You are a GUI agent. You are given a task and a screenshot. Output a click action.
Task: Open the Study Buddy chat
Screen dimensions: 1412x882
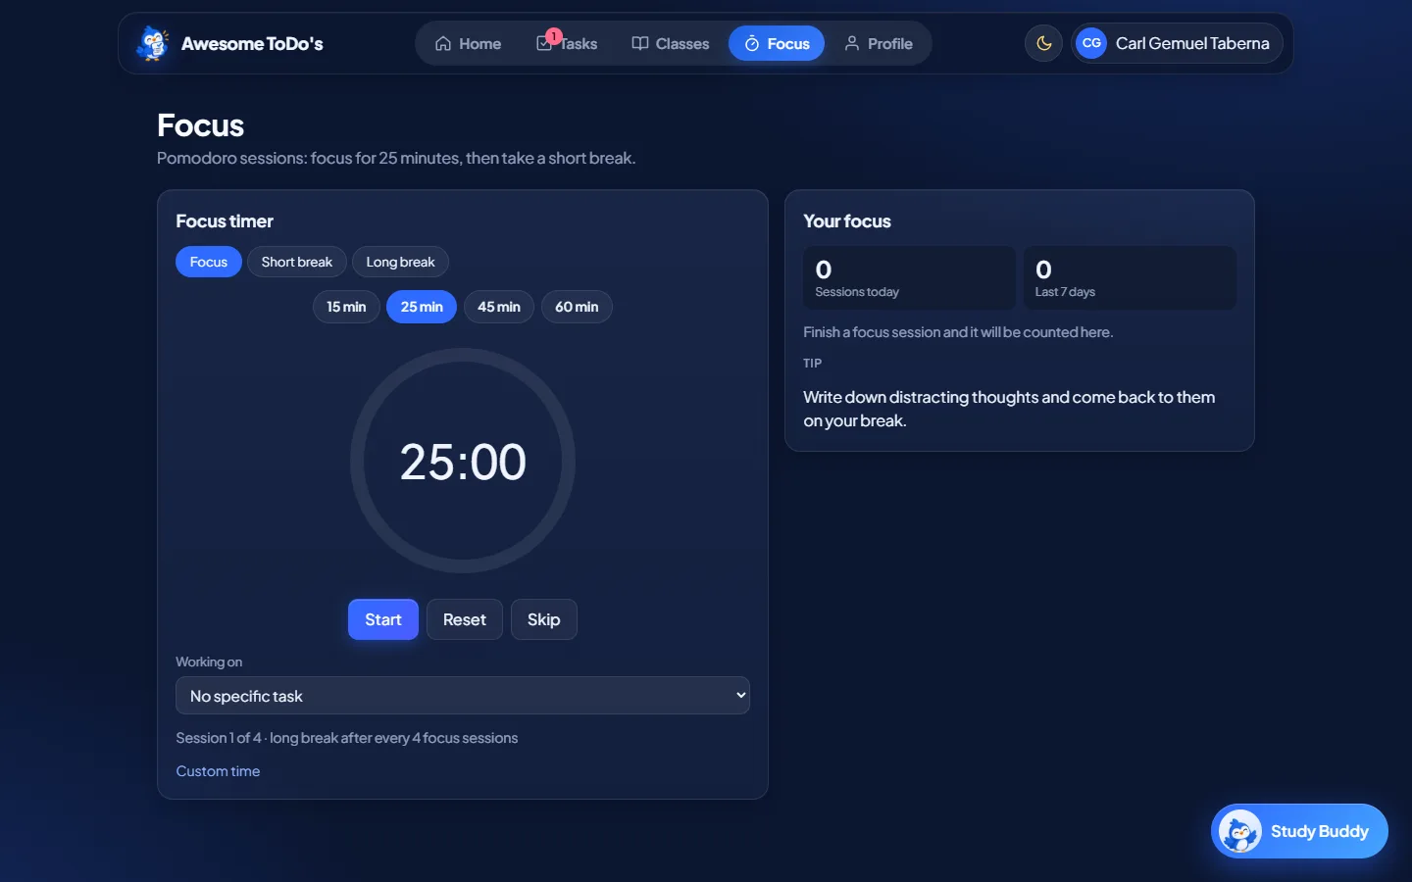tap(1299, 831)
